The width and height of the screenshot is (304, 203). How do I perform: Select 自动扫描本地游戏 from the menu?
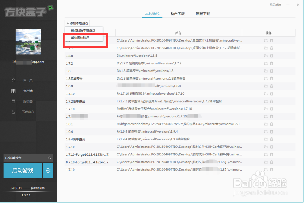tap(83, 30)
